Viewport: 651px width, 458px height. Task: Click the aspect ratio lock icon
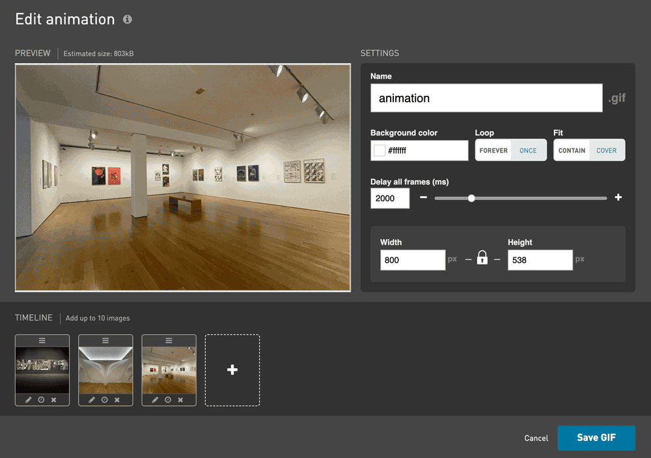(x=482, y=258)
